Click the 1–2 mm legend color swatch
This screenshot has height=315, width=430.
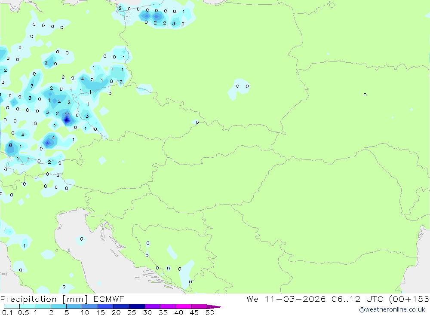point(43,306)
